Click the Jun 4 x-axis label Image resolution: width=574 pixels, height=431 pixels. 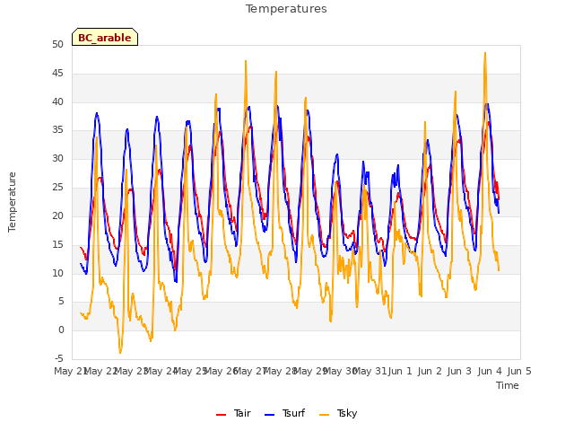[x=490, y=371]
